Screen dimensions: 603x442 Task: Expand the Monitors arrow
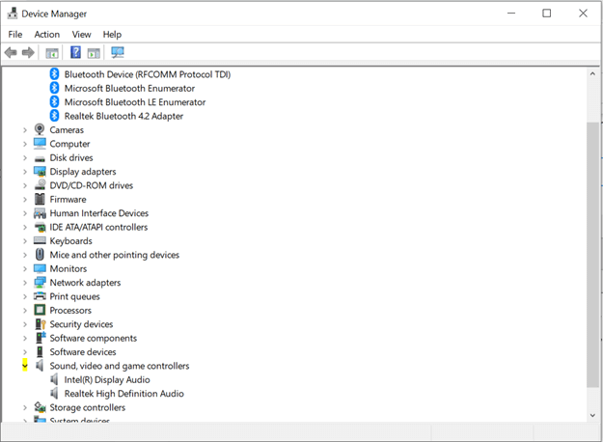pos(25,269)
